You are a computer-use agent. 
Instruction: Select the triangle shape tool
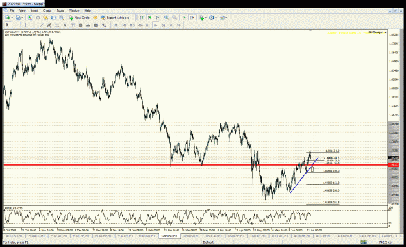[x=88, y=25]
